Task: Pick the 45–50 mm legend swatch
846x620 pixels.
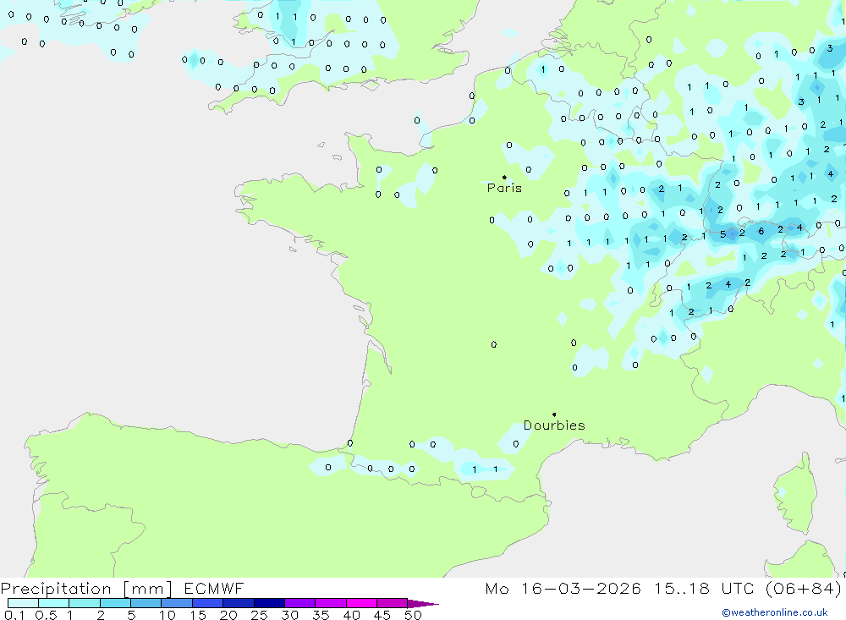Action: [x=392, y=603]
